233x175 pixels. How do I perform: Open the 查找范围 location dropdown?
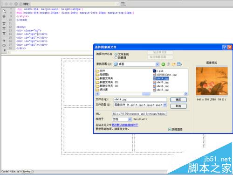click(x=158, y=64)
